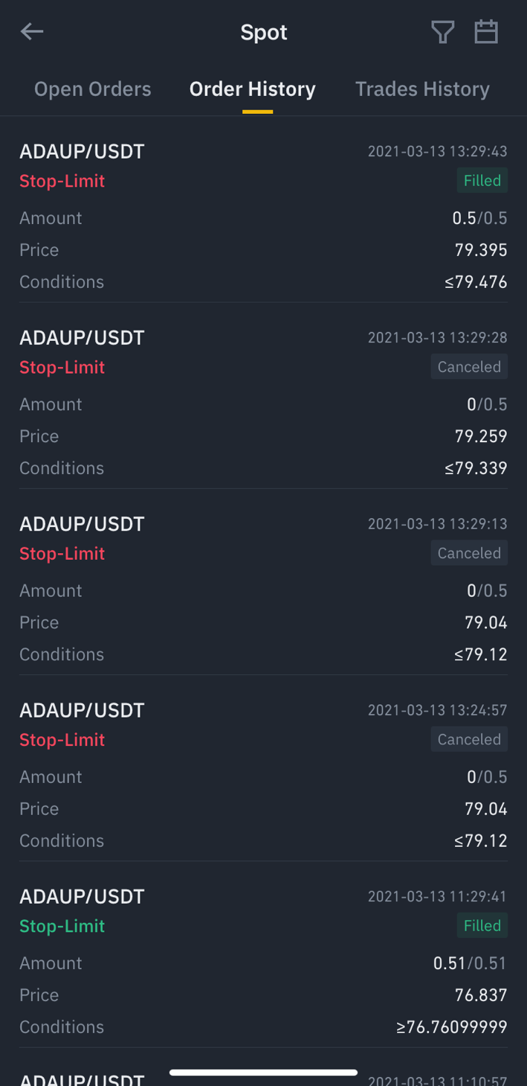Open the calendar date range icon
Image resolution: width=527 pixels, height=1086 pixels.
point(486,32)
